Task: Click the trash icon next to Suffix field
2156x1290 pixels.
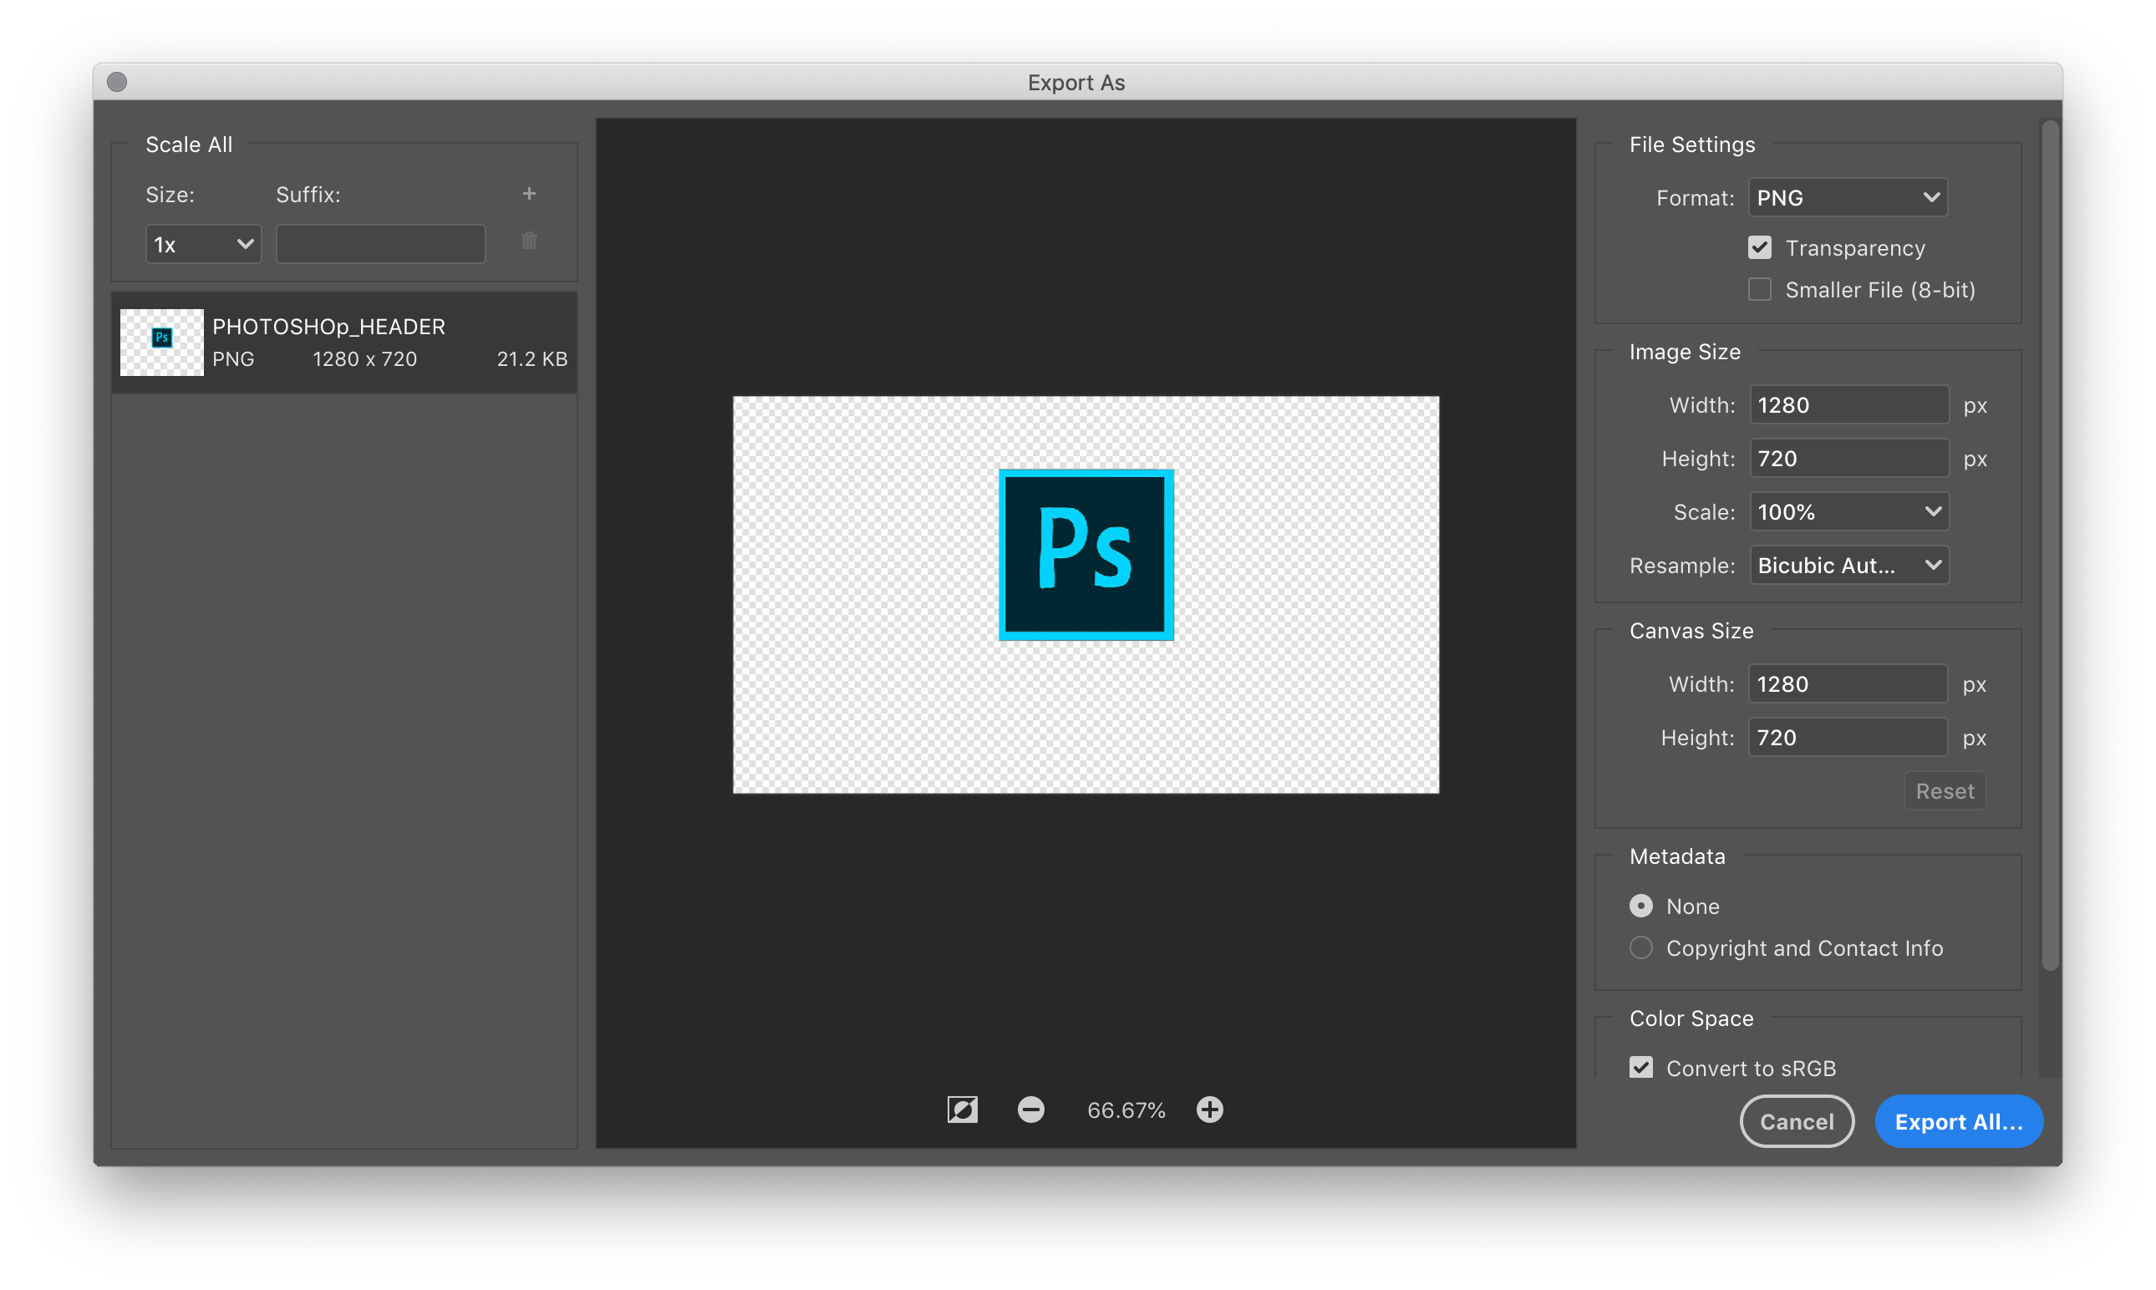Action: (x=529, y=241)
